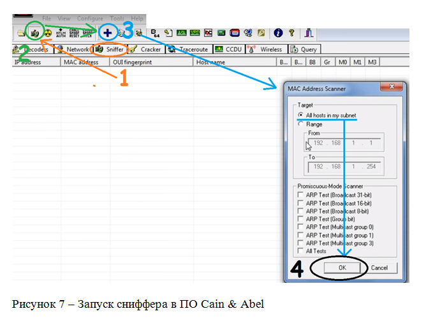Click the first green chart toolbar icon

click(x=182, y=33)
